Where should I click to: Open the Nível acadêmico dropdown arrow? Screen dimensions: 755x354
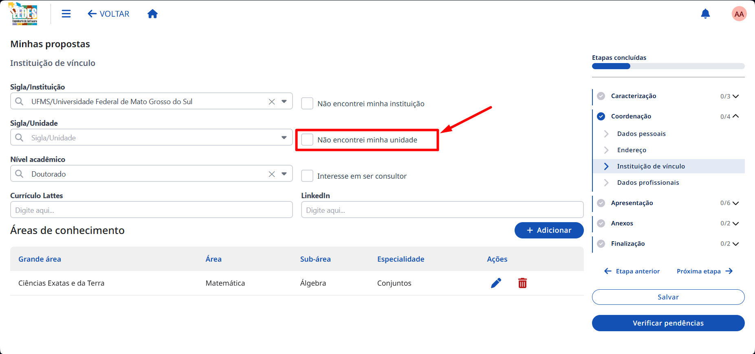click(x=284, y=174)
